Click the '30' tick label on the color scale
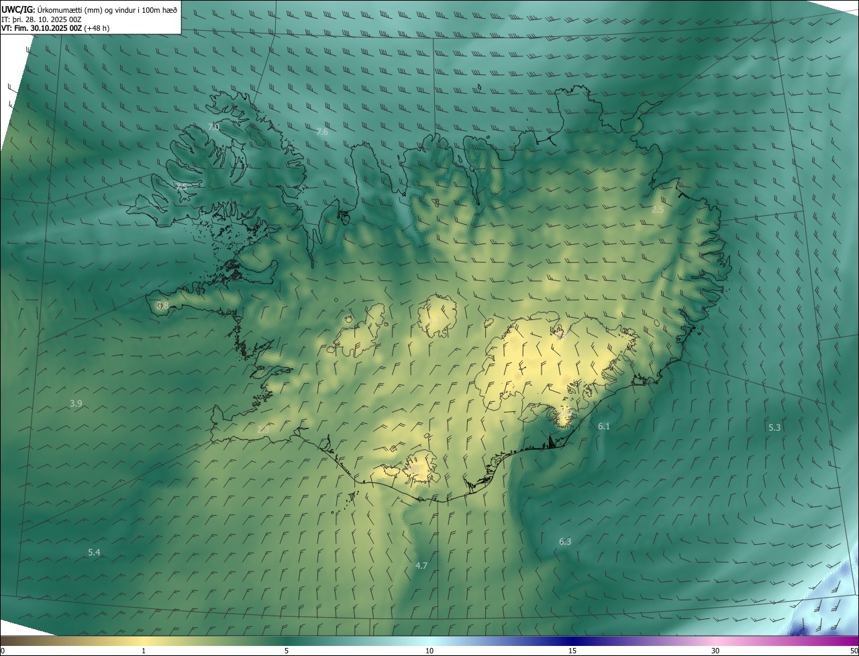859x656 pixels. [715, 651]
